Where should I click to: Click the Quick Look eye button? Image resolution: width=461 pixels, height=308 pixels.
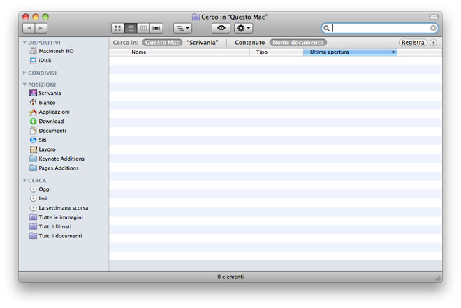tap(221, 28)
